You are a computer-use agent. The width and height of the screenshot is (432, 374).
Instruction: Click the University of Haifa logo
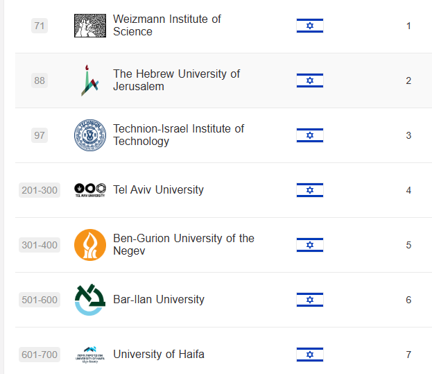pos(90,355)
